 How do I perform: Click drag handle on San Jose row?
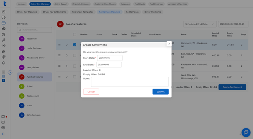[x=59, y=55]
